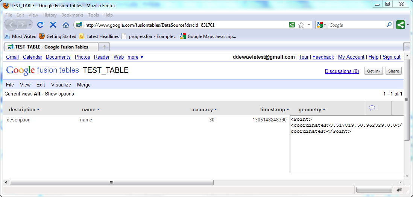This screenshot has height=197, width=413.
Task: Click Show options link
Action: pos(59,94)
